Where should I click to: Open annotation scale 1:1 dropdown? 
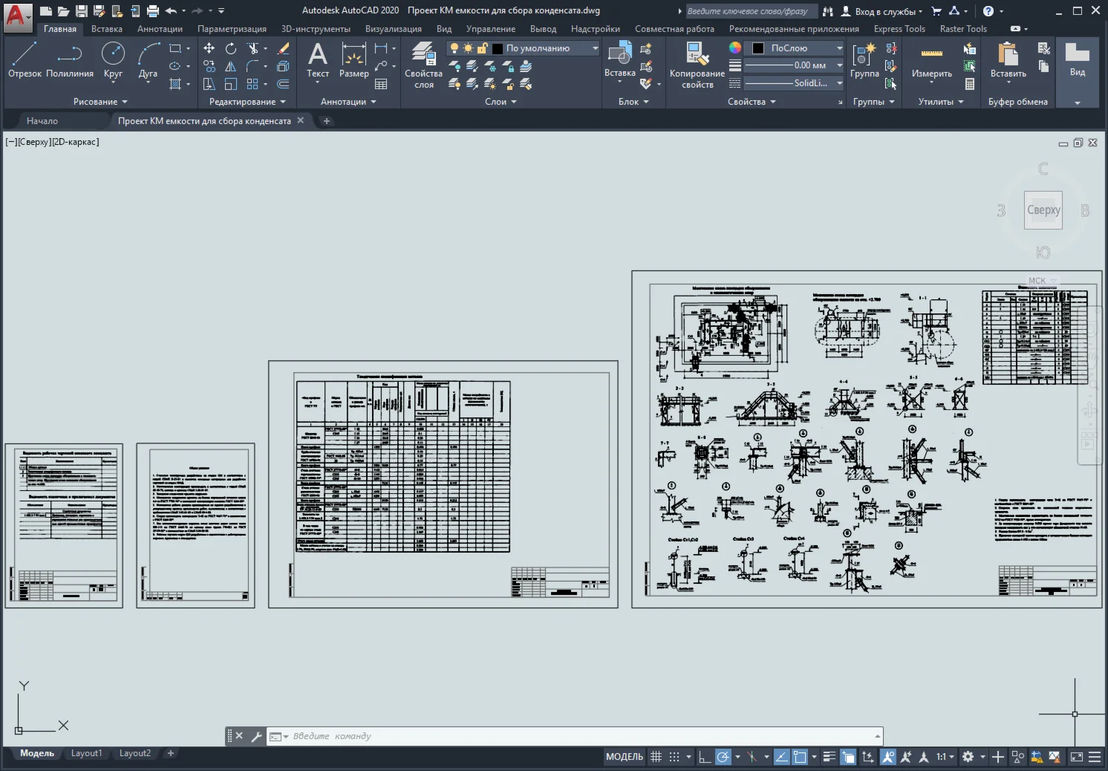(x=945, y=757)
